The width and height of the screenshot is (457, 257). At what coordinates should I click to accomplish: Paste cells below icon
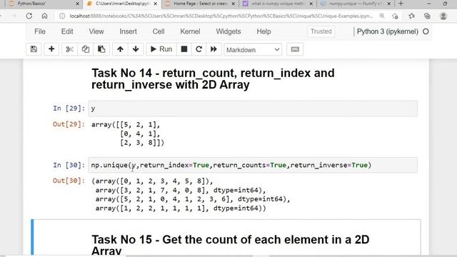[x=101, y=49]
